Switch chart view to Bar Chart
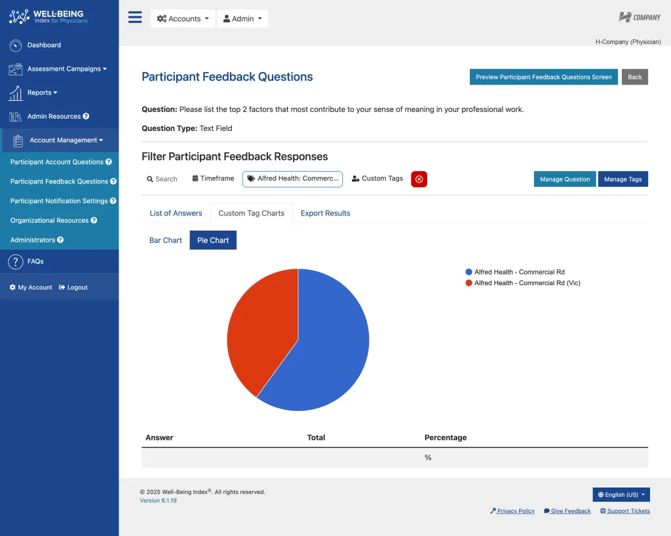 pos(166,240)
